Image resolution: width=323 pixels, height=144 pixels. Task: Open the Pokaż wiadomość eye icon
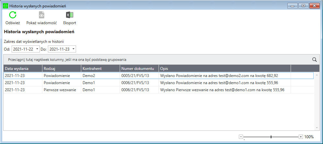[41, 15]
